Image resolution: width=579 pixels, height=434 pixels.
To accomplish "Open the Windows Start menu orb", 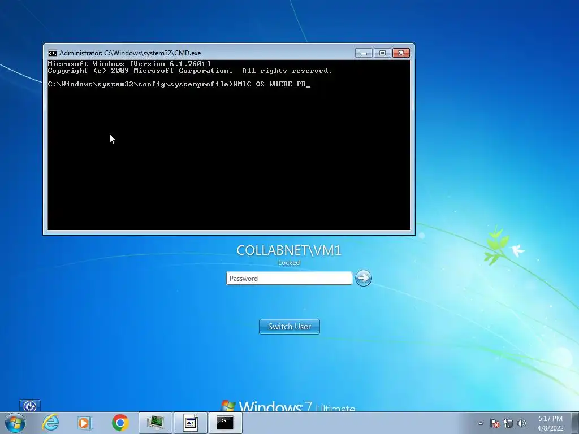I will click(15, 423).
